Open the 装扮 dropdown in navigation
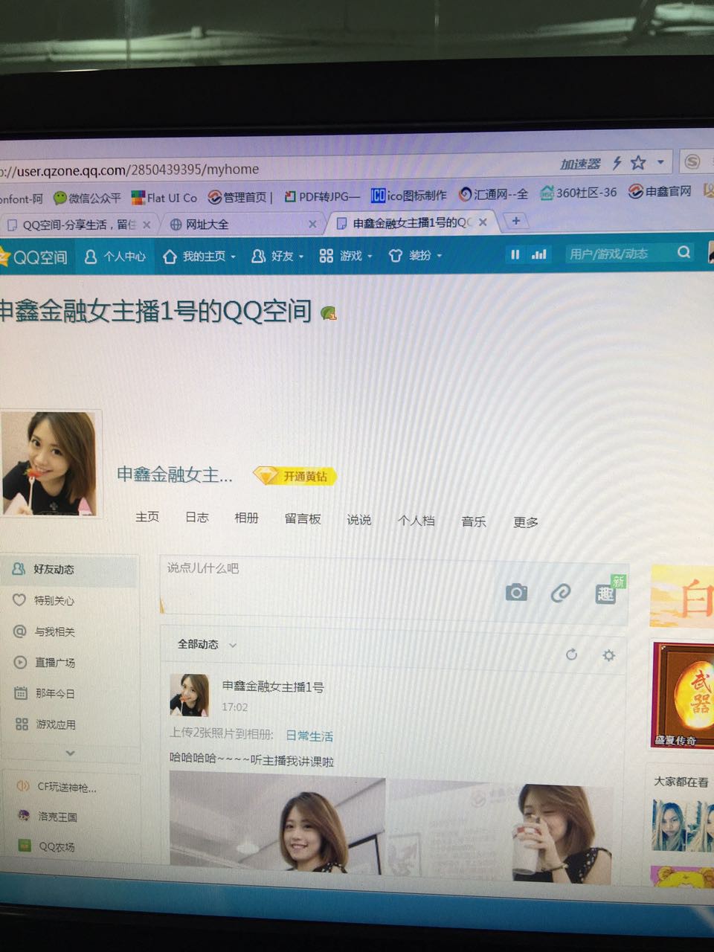The width and height of the screenshot is (714, 952). 415,256
